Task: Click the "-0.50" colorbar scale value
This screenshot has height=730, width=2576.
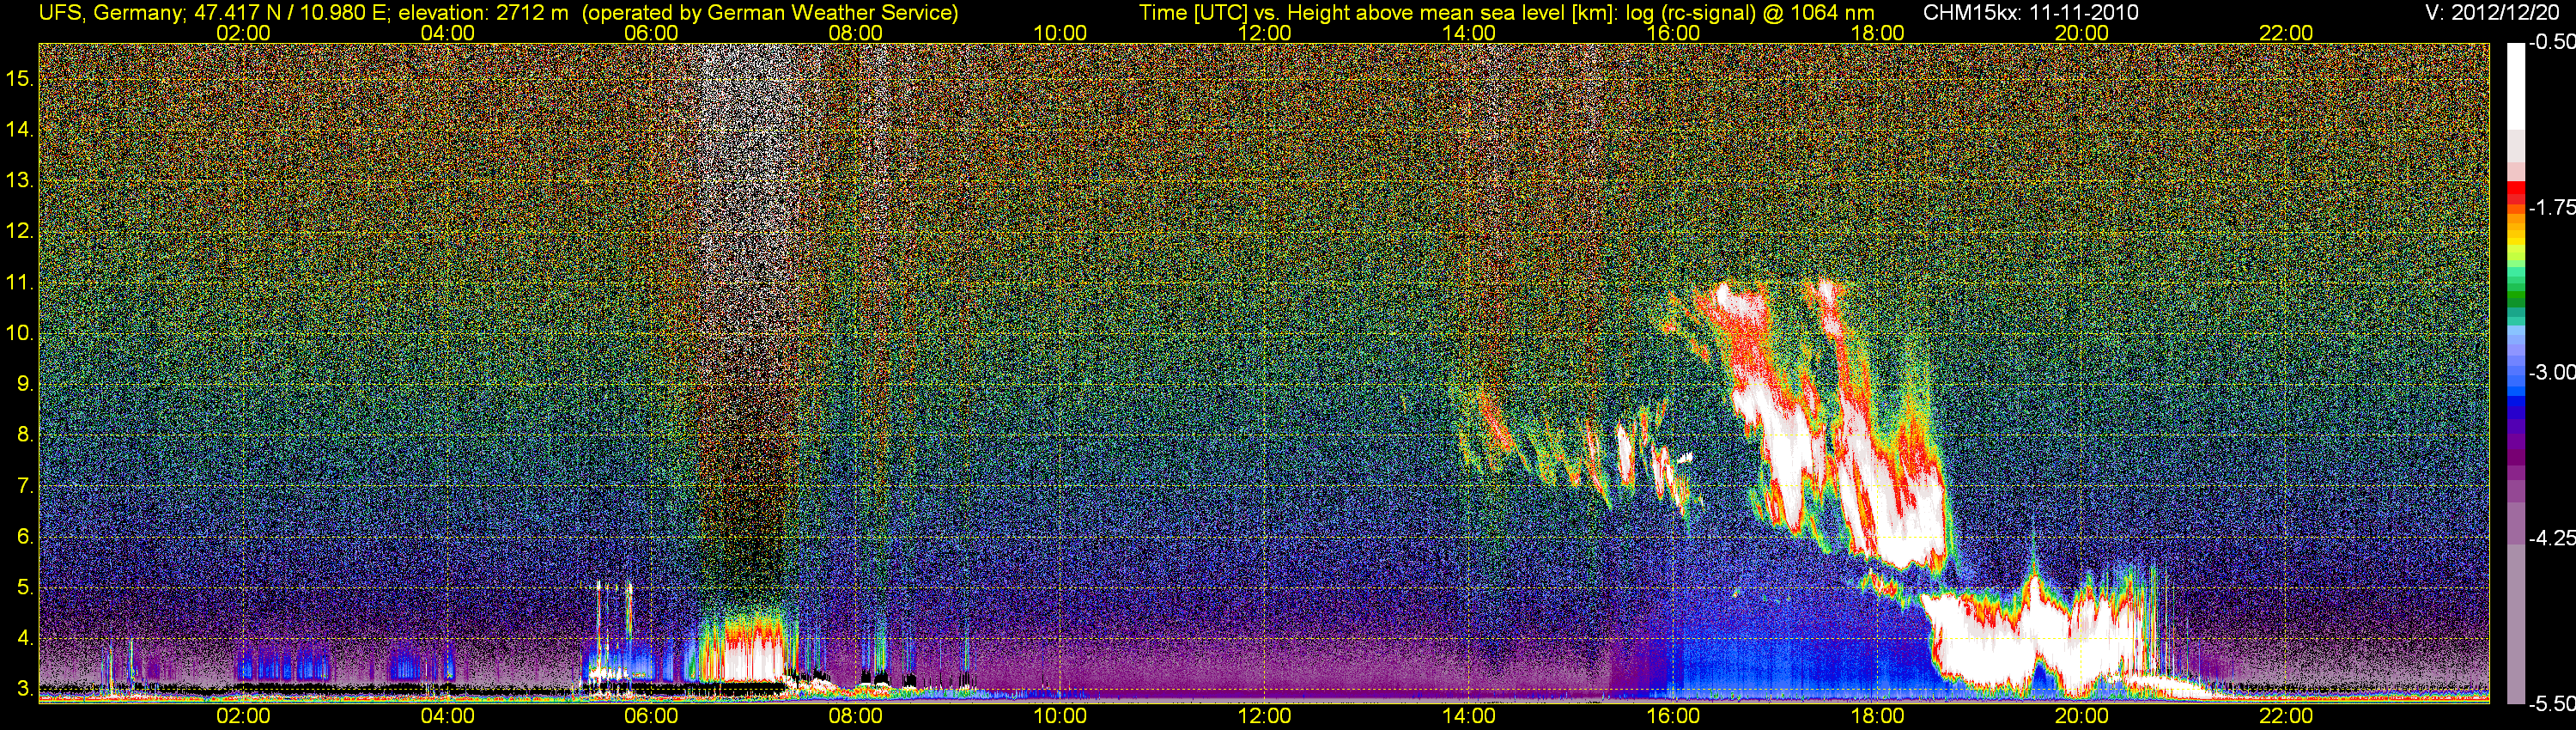Action: pos(2552,43)
